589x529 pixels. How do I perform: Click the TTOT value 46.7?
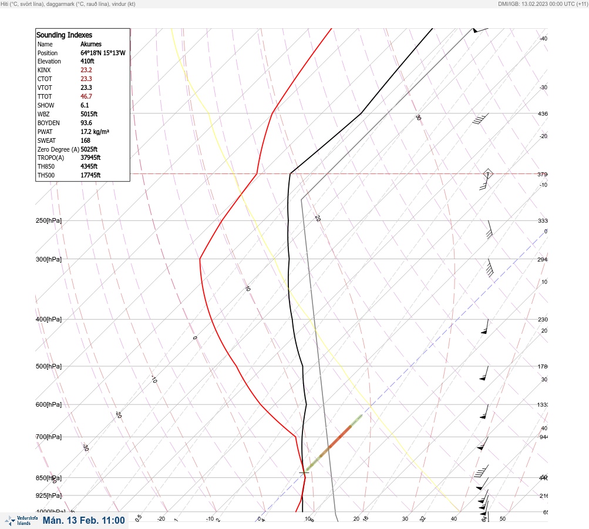(86, 96)
